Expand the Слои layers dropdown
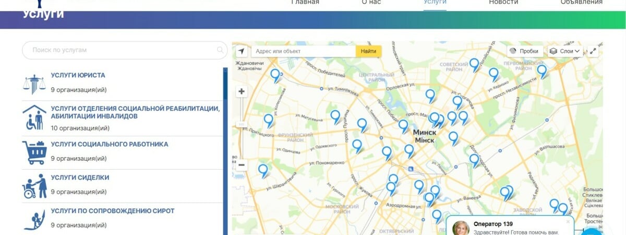This screenshot has height=235, width=626. (565, 51)
